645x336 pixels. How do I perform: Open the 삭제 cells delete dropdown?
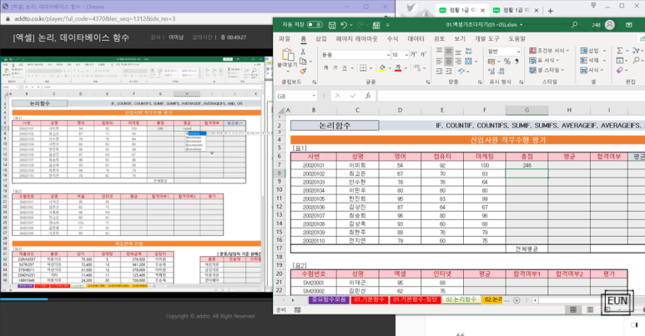pyautogui.click(x=593, y=61)
